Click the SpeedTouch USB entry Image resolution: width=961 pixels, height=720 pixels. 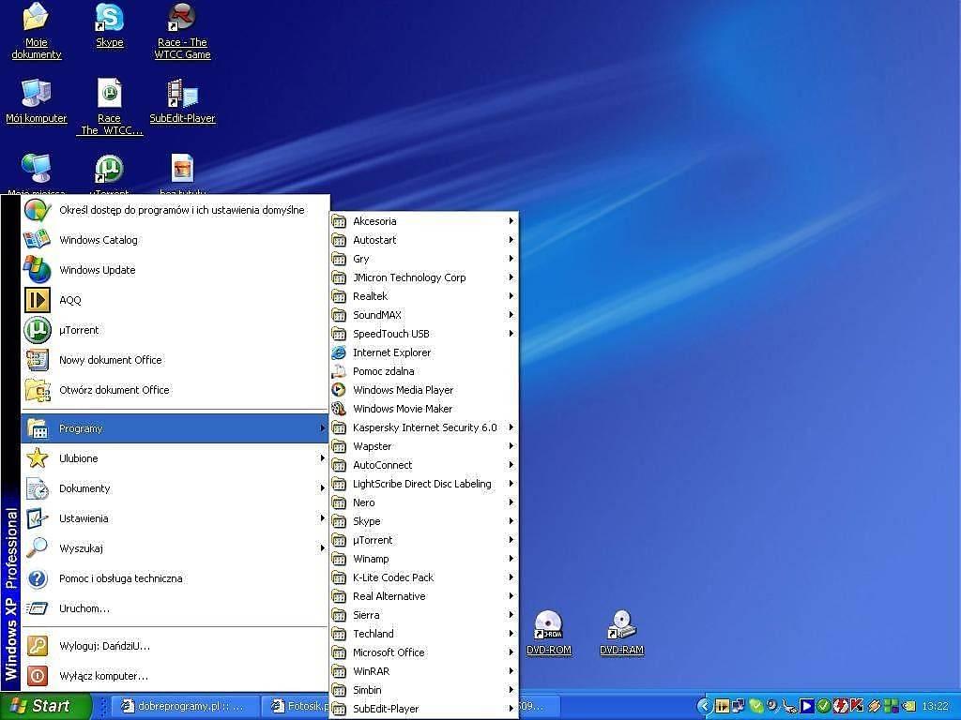coord(423,334)
